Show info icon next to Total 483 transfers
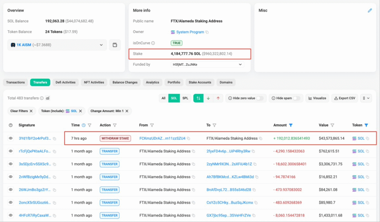This screenshot has height=222, width=380. 42,98
